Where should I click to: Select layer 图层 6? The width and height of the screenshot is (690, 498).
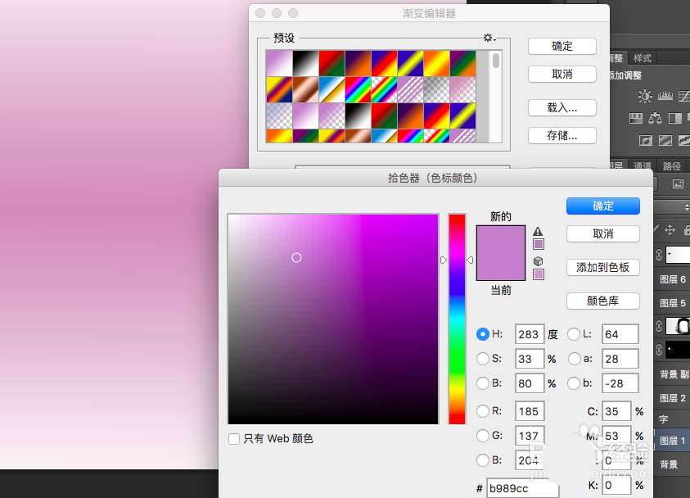(x=672, y=279)
